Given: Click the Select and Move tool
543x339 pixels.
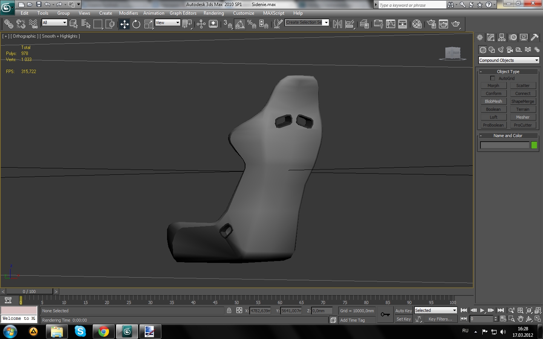Looking at the screenshot, I should coord(124,24).
